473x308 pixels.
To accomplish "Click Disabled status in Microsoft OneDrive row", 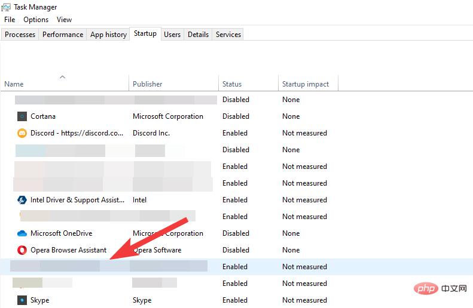I will 236,233.
